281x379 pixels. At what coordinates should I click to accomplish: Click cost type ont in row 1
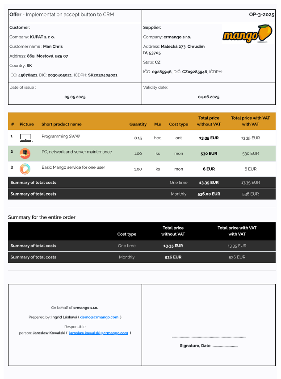click(178, 138)
